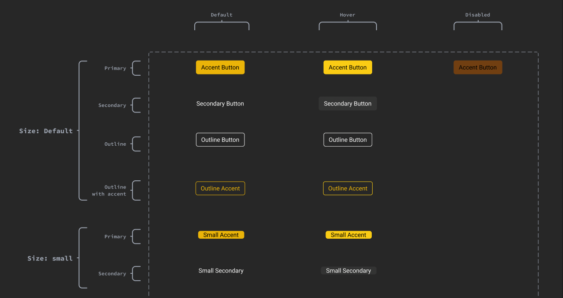Select the Outline Accent button in the Default column
Image resolution: width=563 pixels, height=298 pixels.
220,189
